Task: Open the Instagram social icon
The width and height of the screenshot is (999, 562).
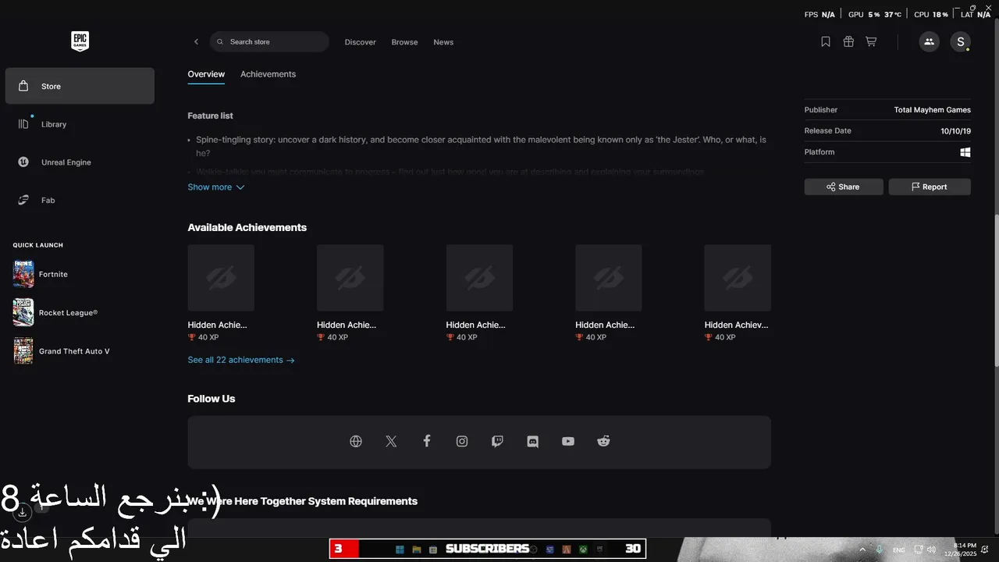Action: point(462,441)
